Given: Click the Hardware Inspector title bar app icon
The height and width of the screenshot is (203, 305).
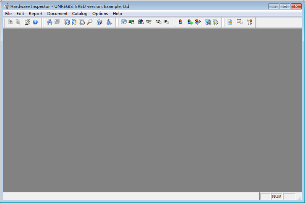Looking at the screenshot, I should pyautogui.click(x=6, y=6).
